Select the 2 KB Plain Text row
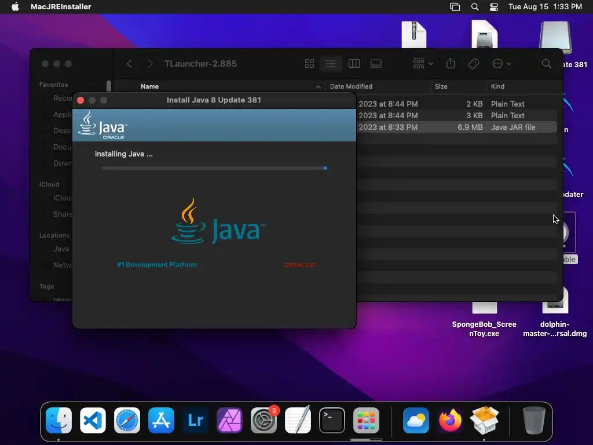Image resolution: width=593 pixels, height=445 pixels. 456,104
